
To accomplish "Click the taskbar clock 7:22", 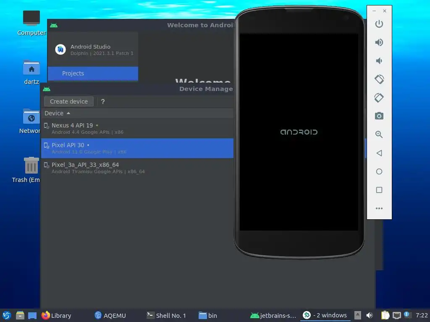I will [422, 315].
